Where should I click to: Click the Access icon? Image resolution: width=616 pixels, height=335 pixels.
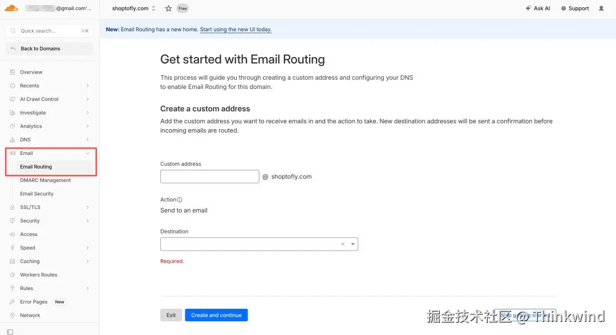[x=12, y=234]
